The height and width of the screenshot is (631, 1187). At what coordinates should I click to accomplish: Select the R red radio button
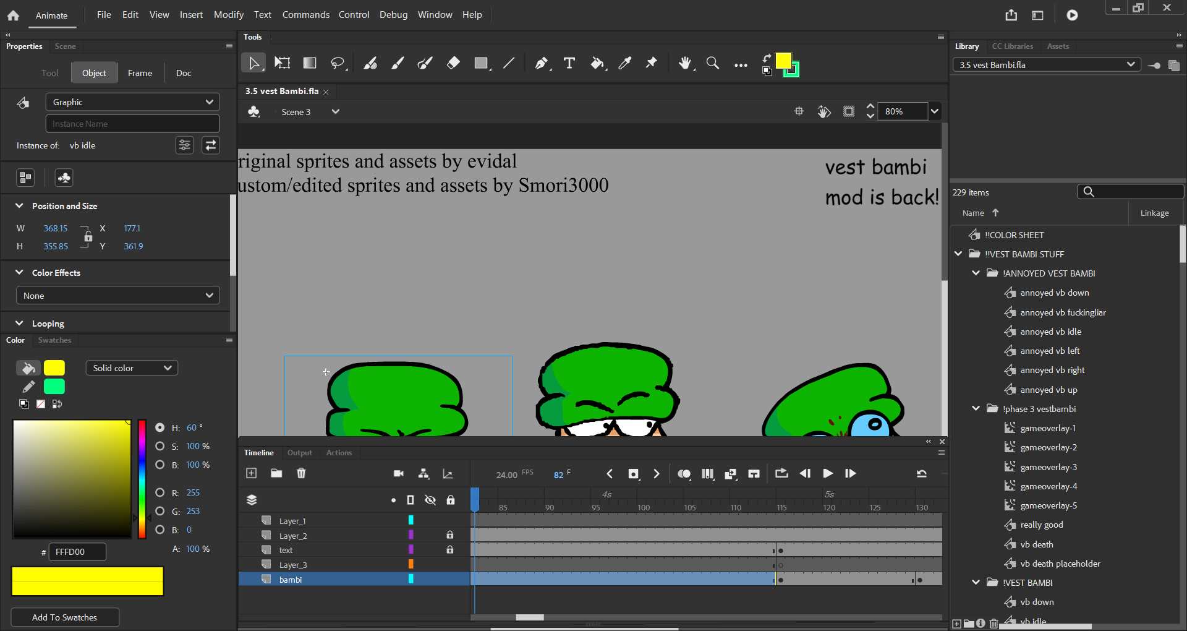160,492
